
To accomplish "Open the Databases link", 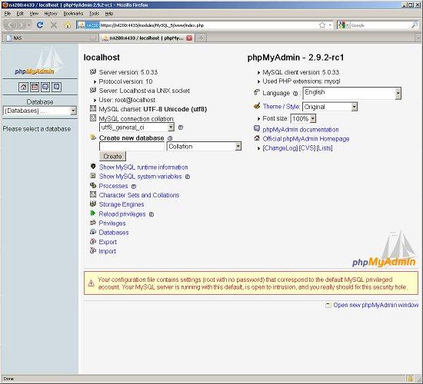I will (114, 233).
